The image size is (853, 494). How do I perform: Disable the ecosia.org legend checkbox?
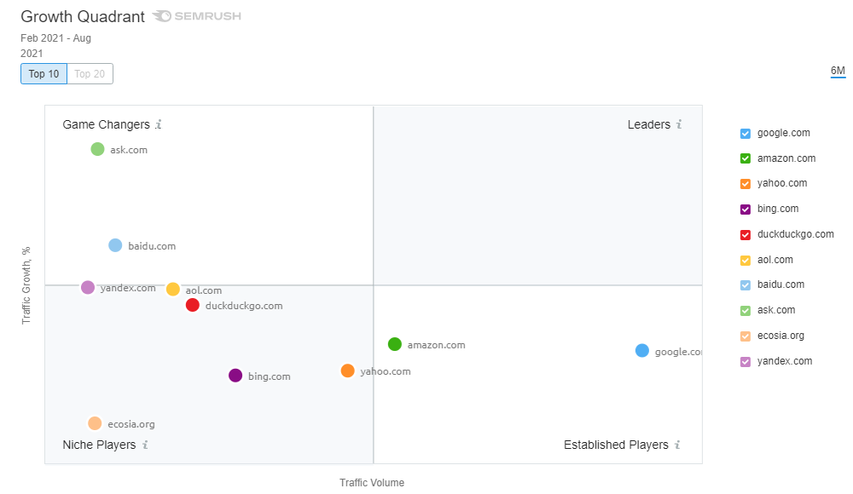tap(745, 336)
